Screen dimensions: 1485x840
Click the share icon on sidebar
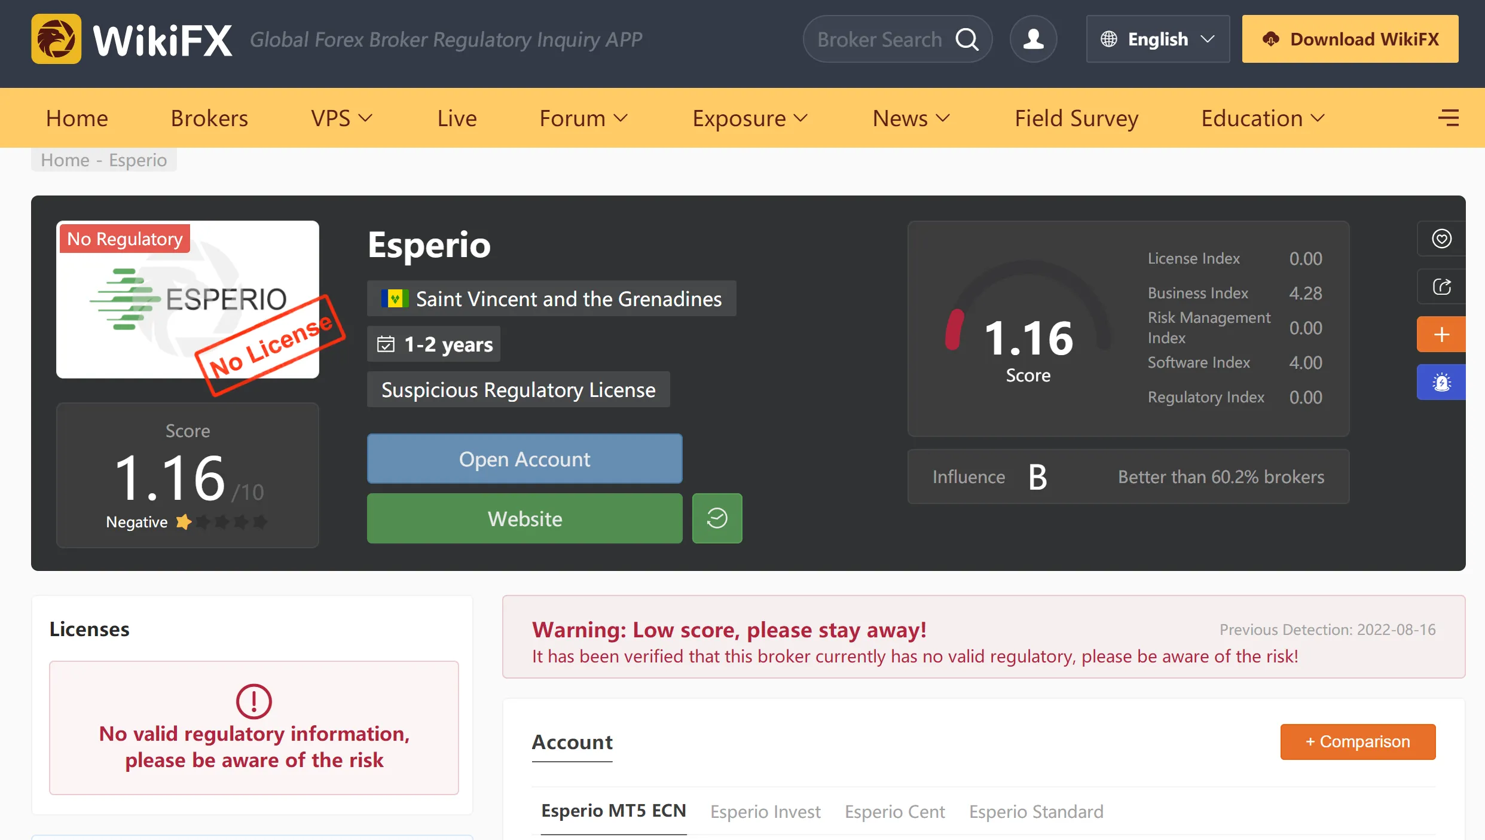click(1441, 286)
